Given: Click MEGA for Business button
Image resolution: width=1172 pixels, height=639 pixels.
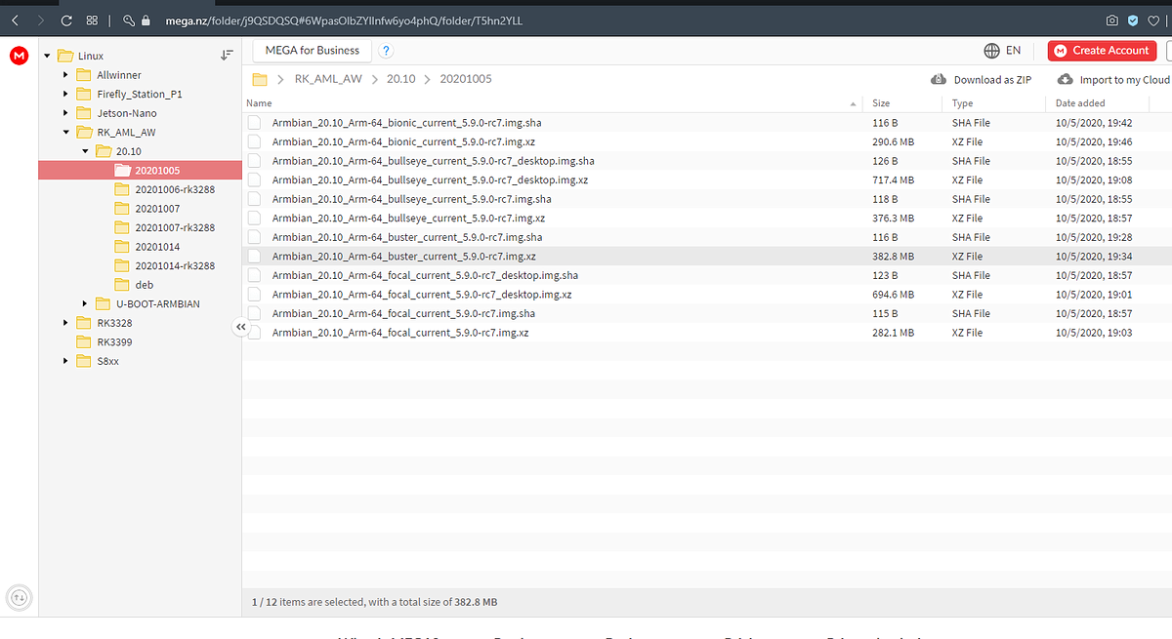Looking at the screenshot, I should (312, 51).
